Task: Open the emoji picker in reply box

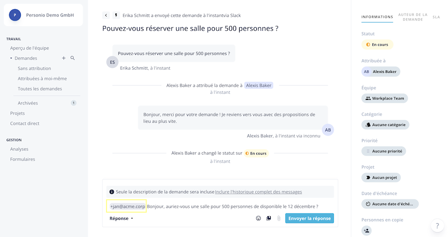Action: tap(258, 218)
